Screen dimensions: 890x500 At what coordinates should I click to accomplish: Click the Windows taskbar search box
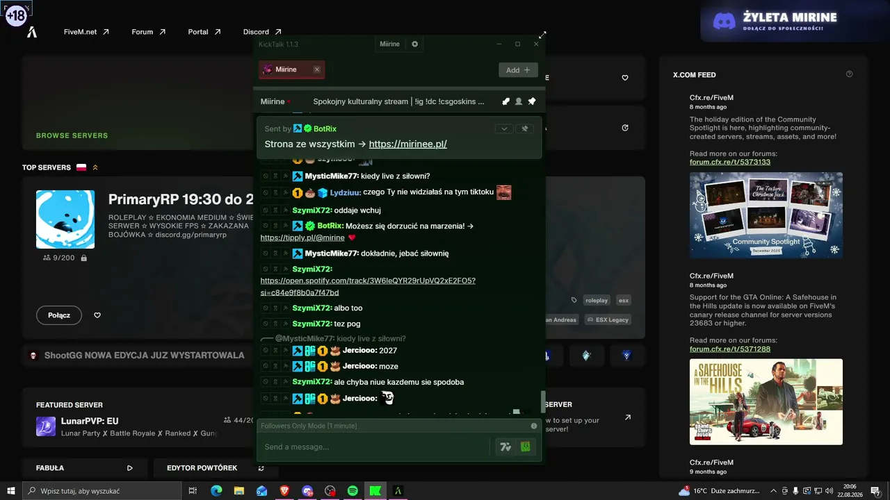pyautogui.click(x=102, y=491)
